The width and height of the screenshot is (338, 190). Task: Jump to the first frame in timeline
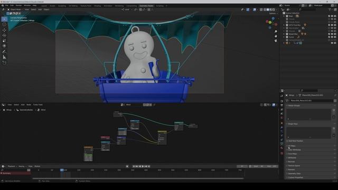(x=134, y=166)
